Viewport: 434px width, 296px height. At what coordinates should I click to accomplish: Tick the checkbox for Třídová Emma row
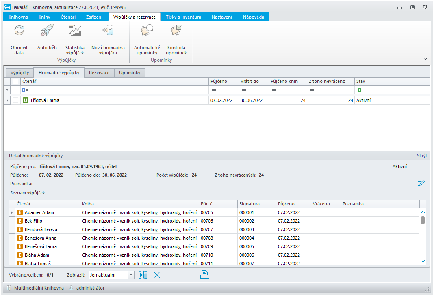[x=16, y=100]
